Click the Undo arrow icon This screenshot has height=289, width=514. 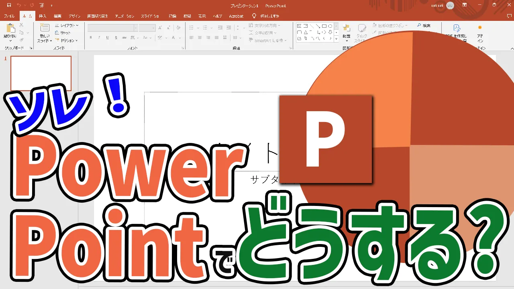point(19,5)
